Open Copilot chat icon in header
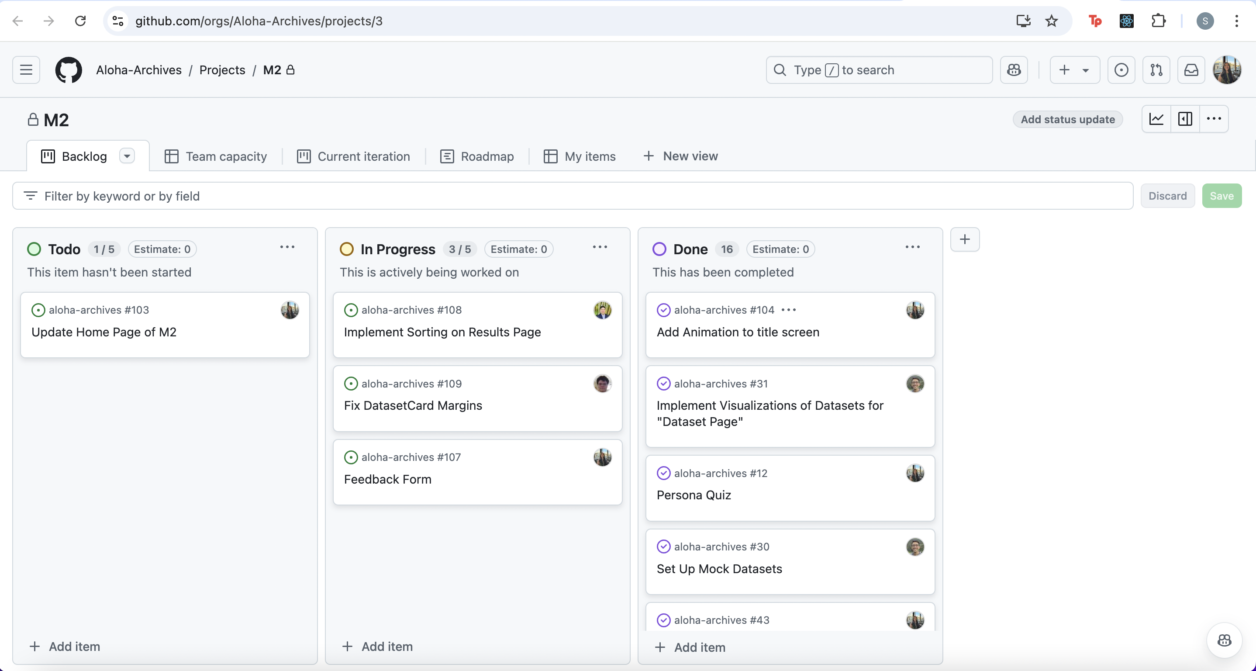Screen dimensions: 1256x671 [1014, 70]
